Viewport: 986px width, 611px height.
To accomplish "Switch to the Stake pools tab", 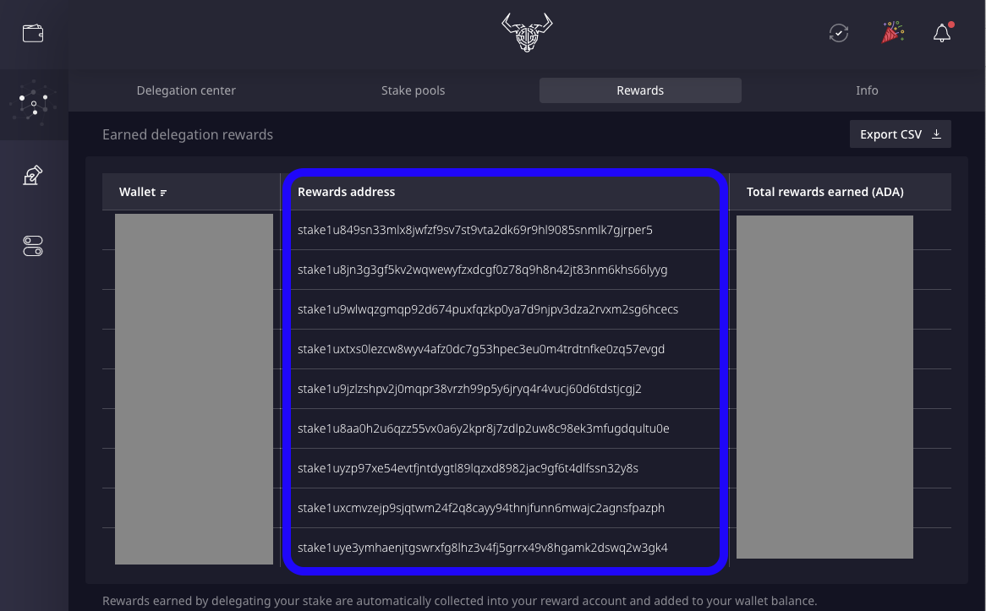I will coord(414,90).
